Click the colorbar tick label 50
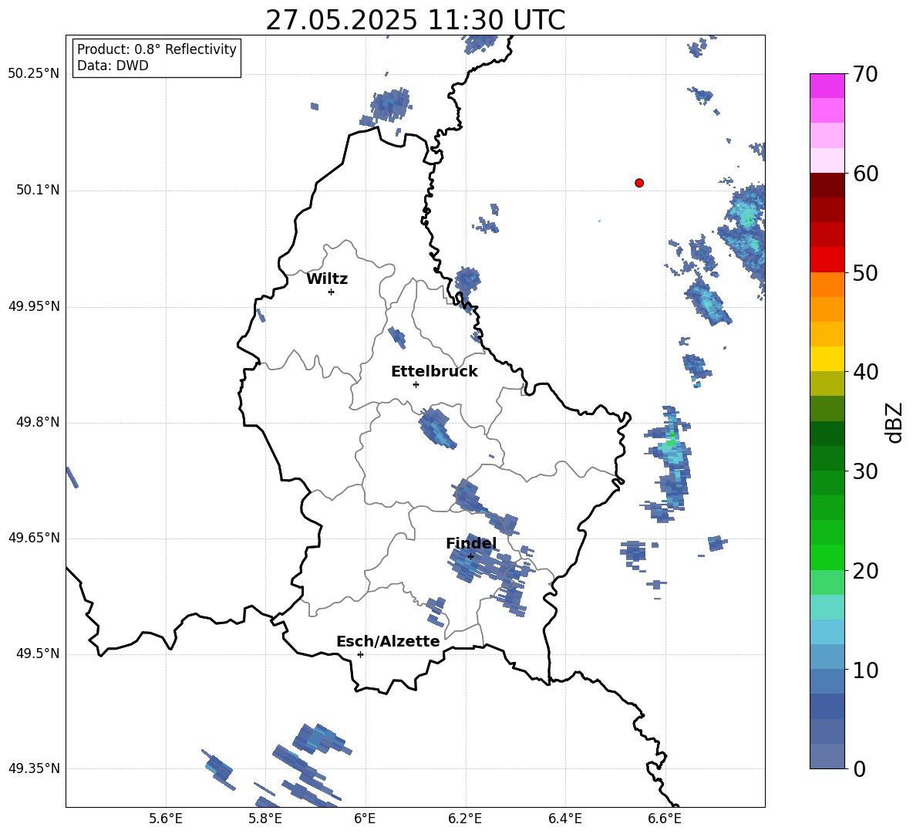The width and height of the screenshot is (913, 834). (x=865, y=272)
